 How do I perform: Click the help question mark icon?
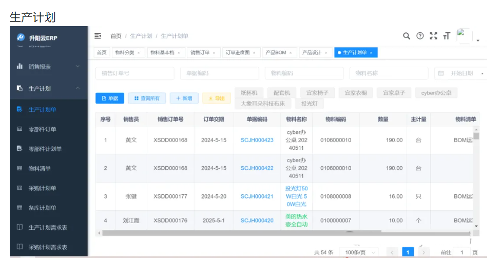[420, 36]
